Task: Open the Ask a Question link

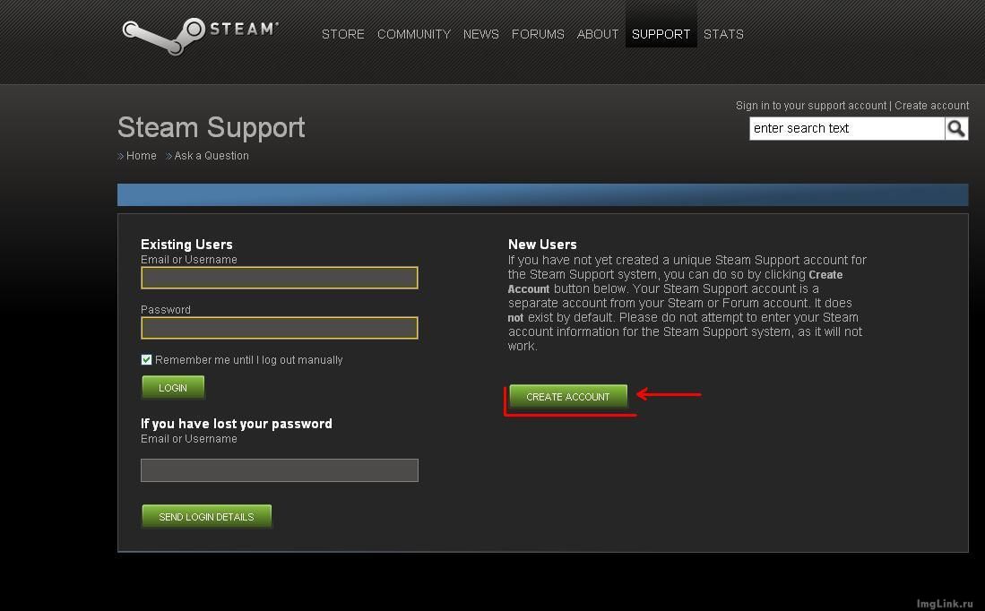Action: (x=212, y=156)
